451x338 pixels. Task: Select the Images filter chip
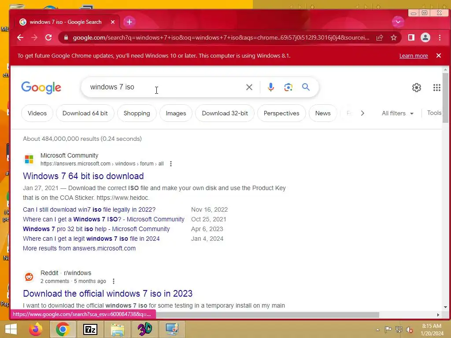coord(176,113)
